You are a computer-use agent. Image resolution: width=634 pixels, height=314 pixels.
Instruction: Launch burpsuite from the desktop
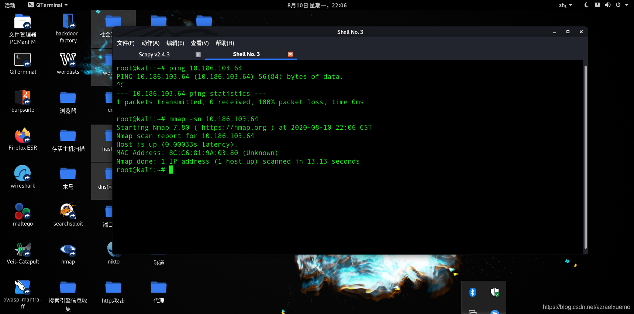coord(23,101)
